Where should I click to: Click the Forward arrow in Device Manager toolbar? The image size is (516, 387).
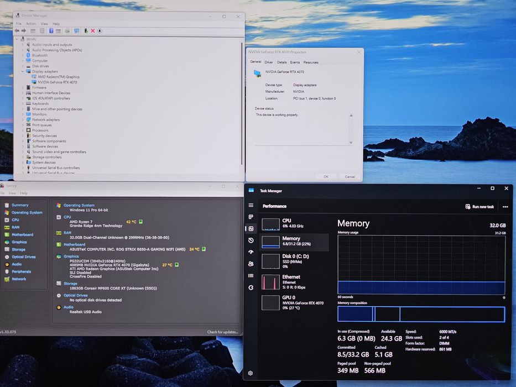pyautogui.click(x=24, y=30)
